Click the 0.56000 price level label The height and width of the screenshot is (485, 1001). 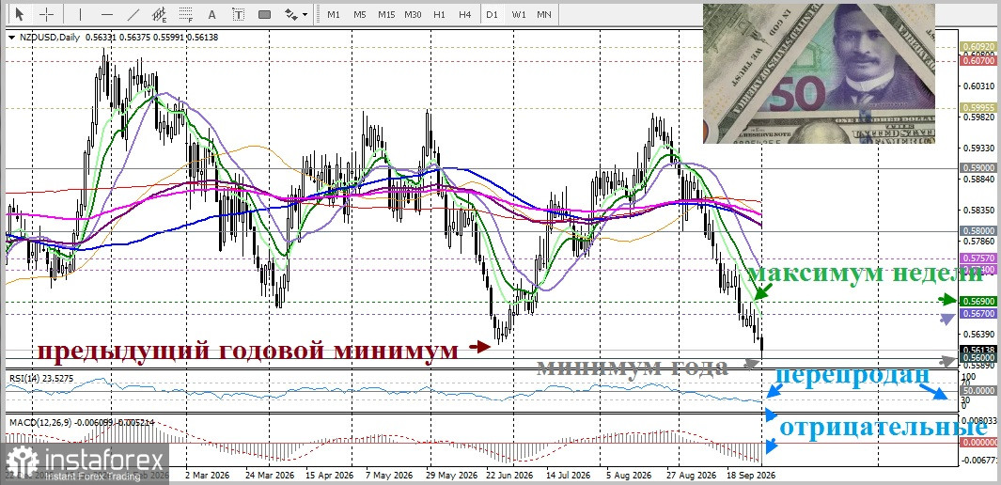coord(978,359)
